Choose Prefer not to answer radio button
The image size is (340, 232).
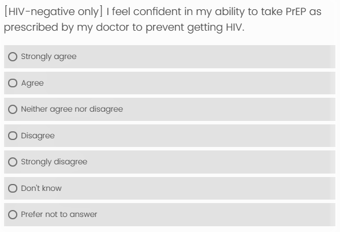click(x=13, y=215)
